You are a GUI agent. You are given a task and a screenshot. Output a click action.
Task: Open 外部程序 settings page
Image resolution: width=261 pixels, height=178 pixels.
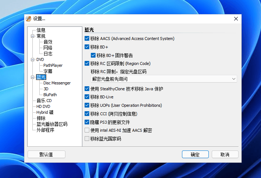pos(46,130)
